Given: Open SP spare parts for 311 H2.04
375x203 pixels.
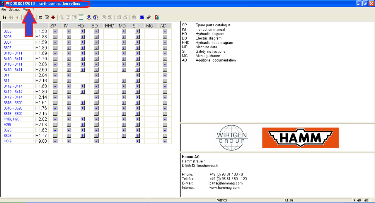Looking at the screenshot, I should (x=55, y=75).
